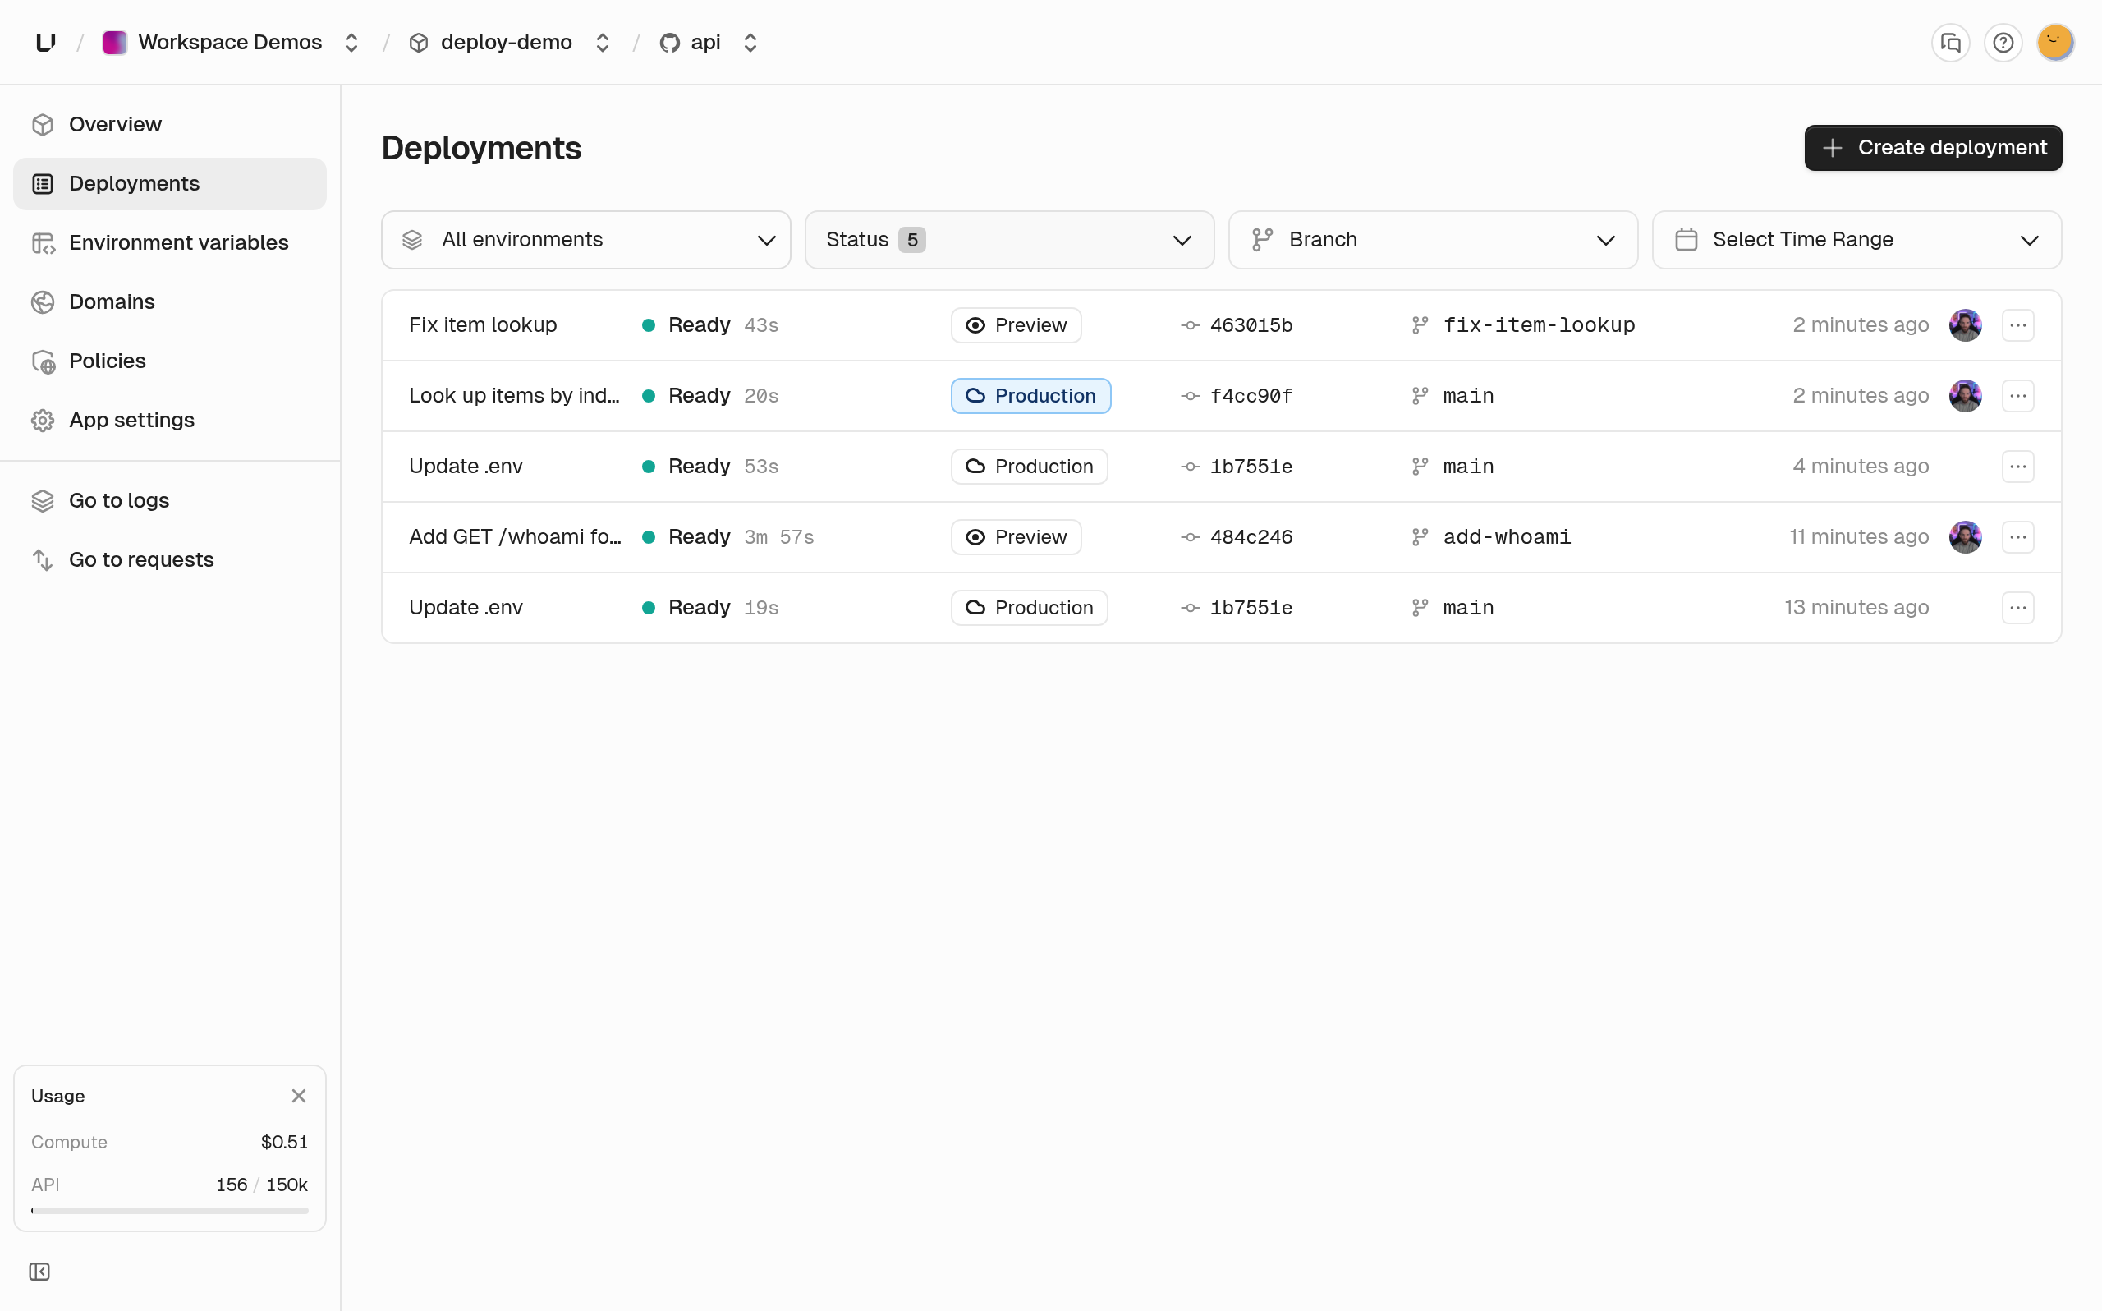Expand the api app switcher
This screenshot has height=1311, width=2102.
coord(750,43)
